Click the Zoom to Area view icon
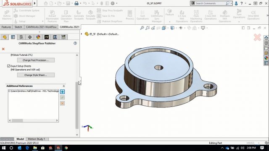 [x=148, y=28]
